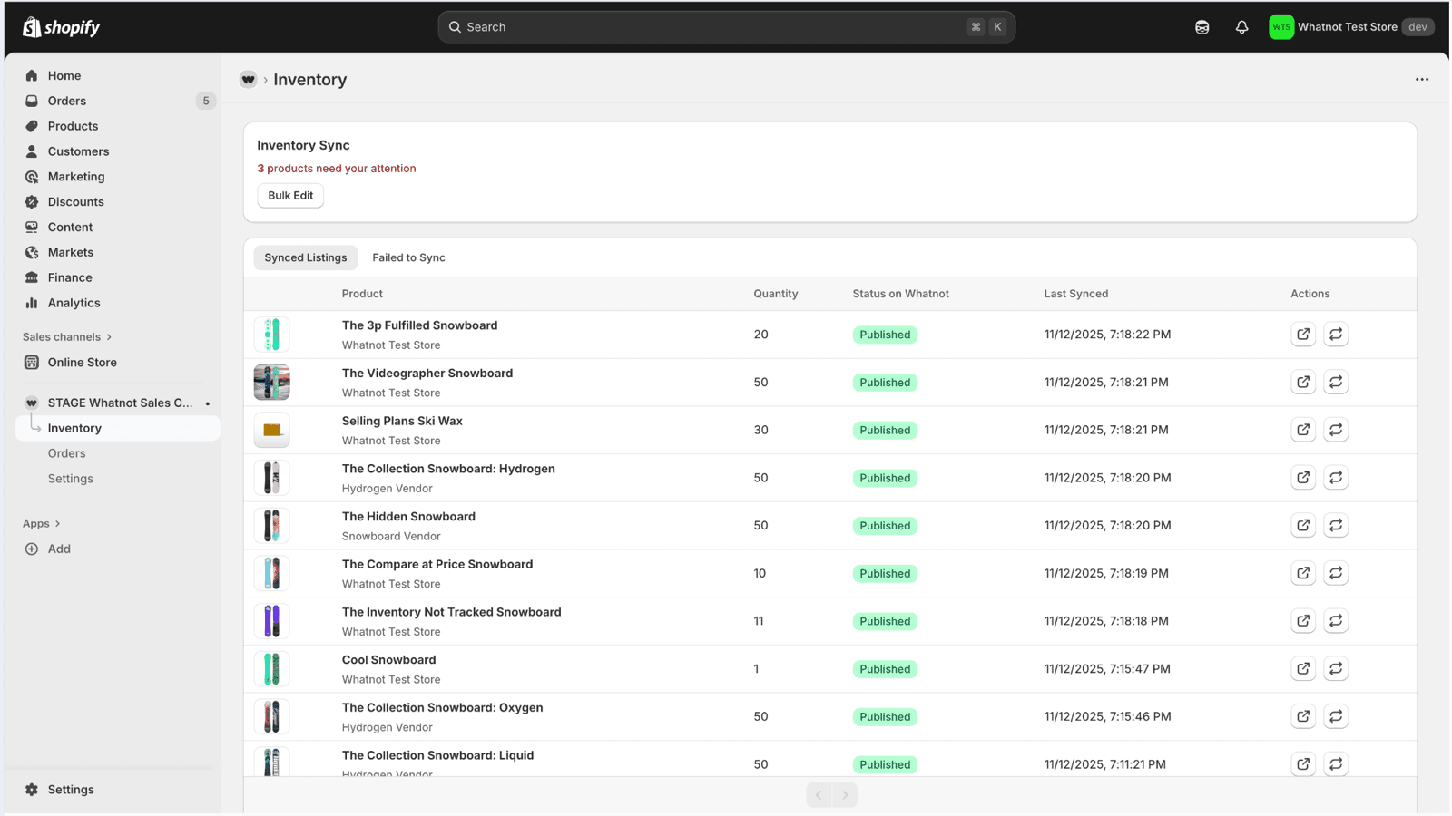Open the Whatnot Test Store account menu
The height and width of the screenshot is (816, 1452).
[x=1350, y=27]
